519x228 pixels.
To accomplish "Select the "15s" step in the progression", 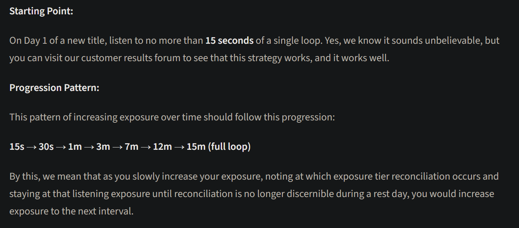I will [x=17, y=147].
